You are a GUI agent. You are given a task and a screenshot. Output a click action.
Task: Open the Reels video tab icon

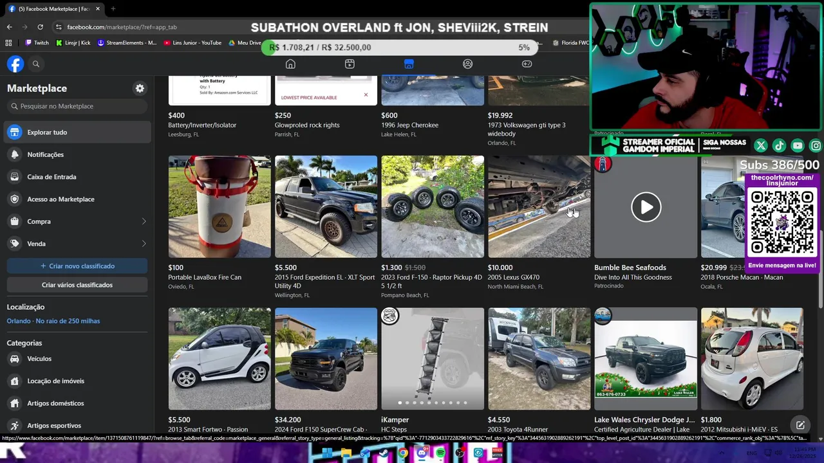(x=350, y=64)
